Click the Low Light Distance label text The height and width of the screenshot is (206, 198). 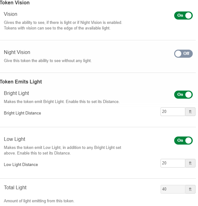pyautogui.click(x=21, y=165)
